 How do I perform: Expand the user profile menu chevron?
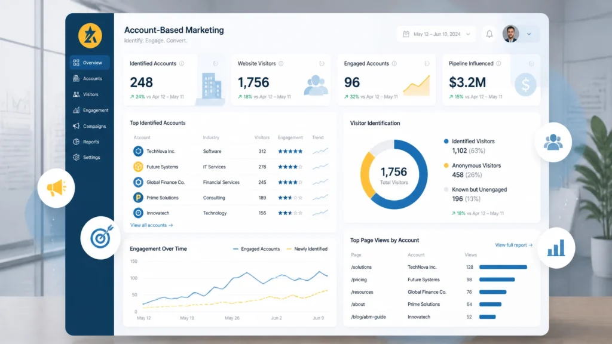[529, 34]
